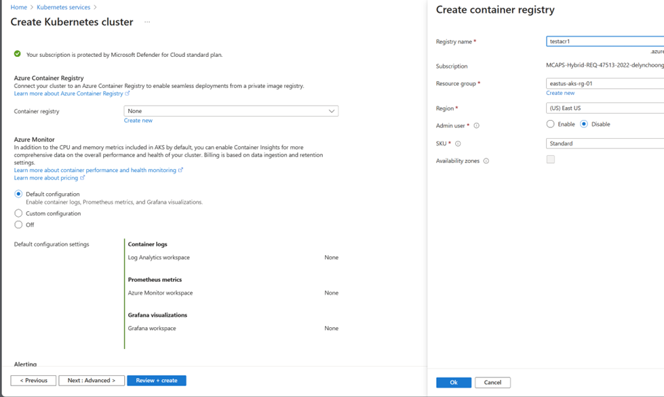This screenshot has height=397, width=664.
Task: Click the Previous button
Action: [x=33, y=381]
